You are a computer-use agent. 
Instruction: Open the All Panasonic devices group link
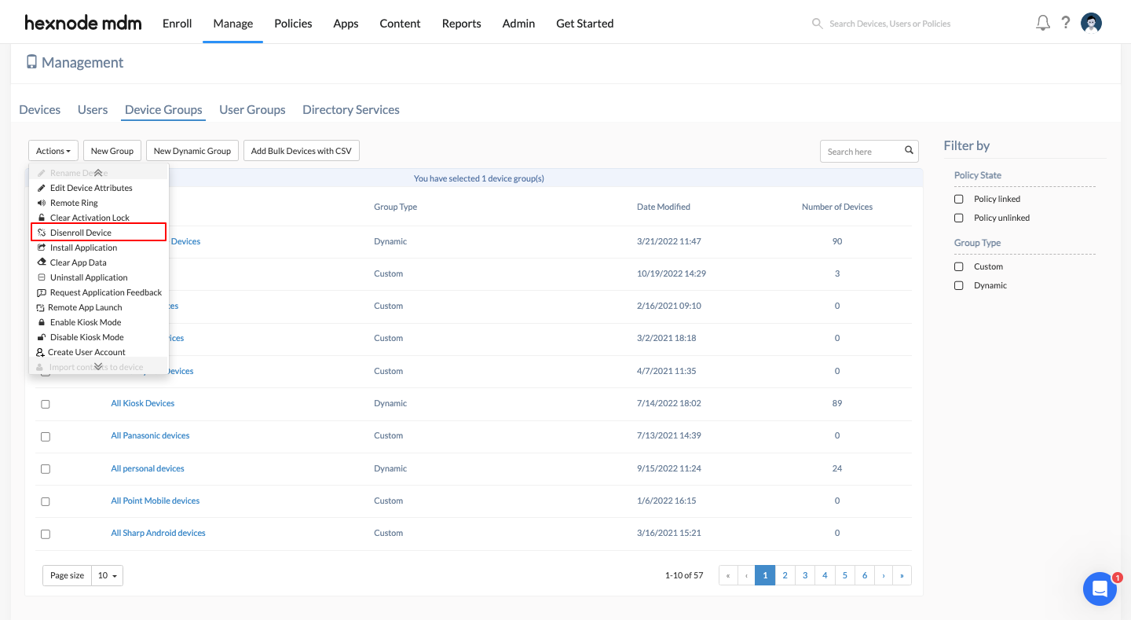click(x=150, y=435)
